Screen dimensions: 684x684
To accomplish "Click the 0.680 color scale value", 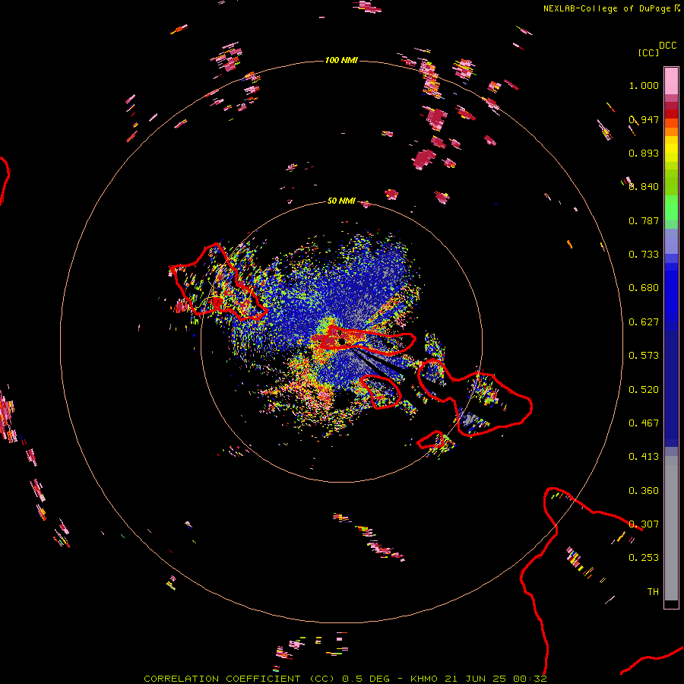I will click(x=644, y=288).
